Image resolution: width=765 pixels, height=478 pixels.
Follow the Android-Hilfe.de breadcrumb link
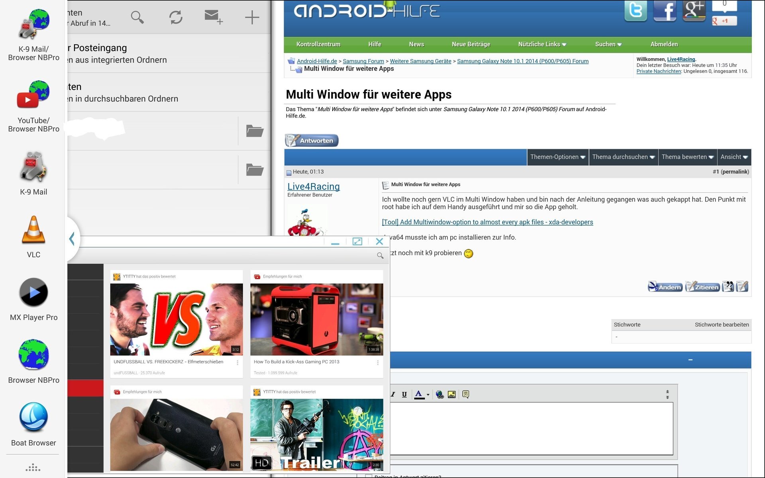(317, 61)
